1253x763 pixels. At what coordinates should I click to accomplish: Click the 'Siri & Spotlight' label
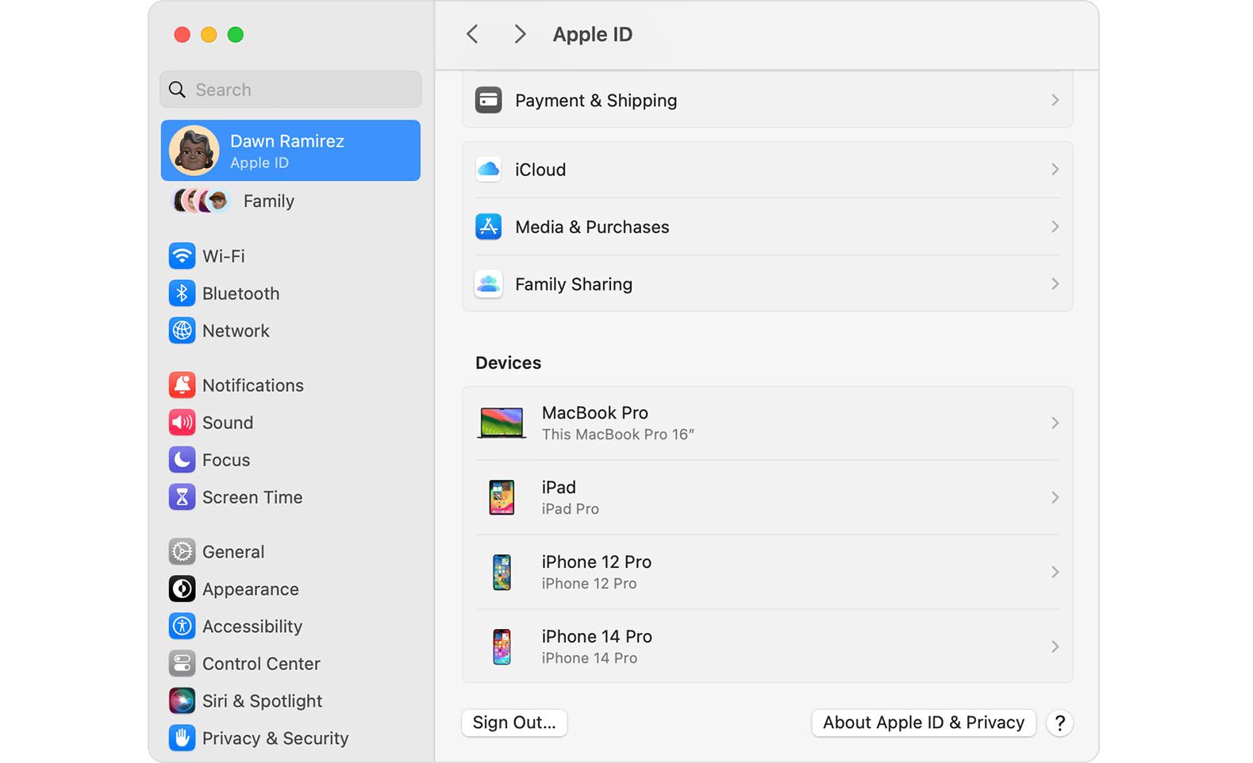[x=263, y=701]
